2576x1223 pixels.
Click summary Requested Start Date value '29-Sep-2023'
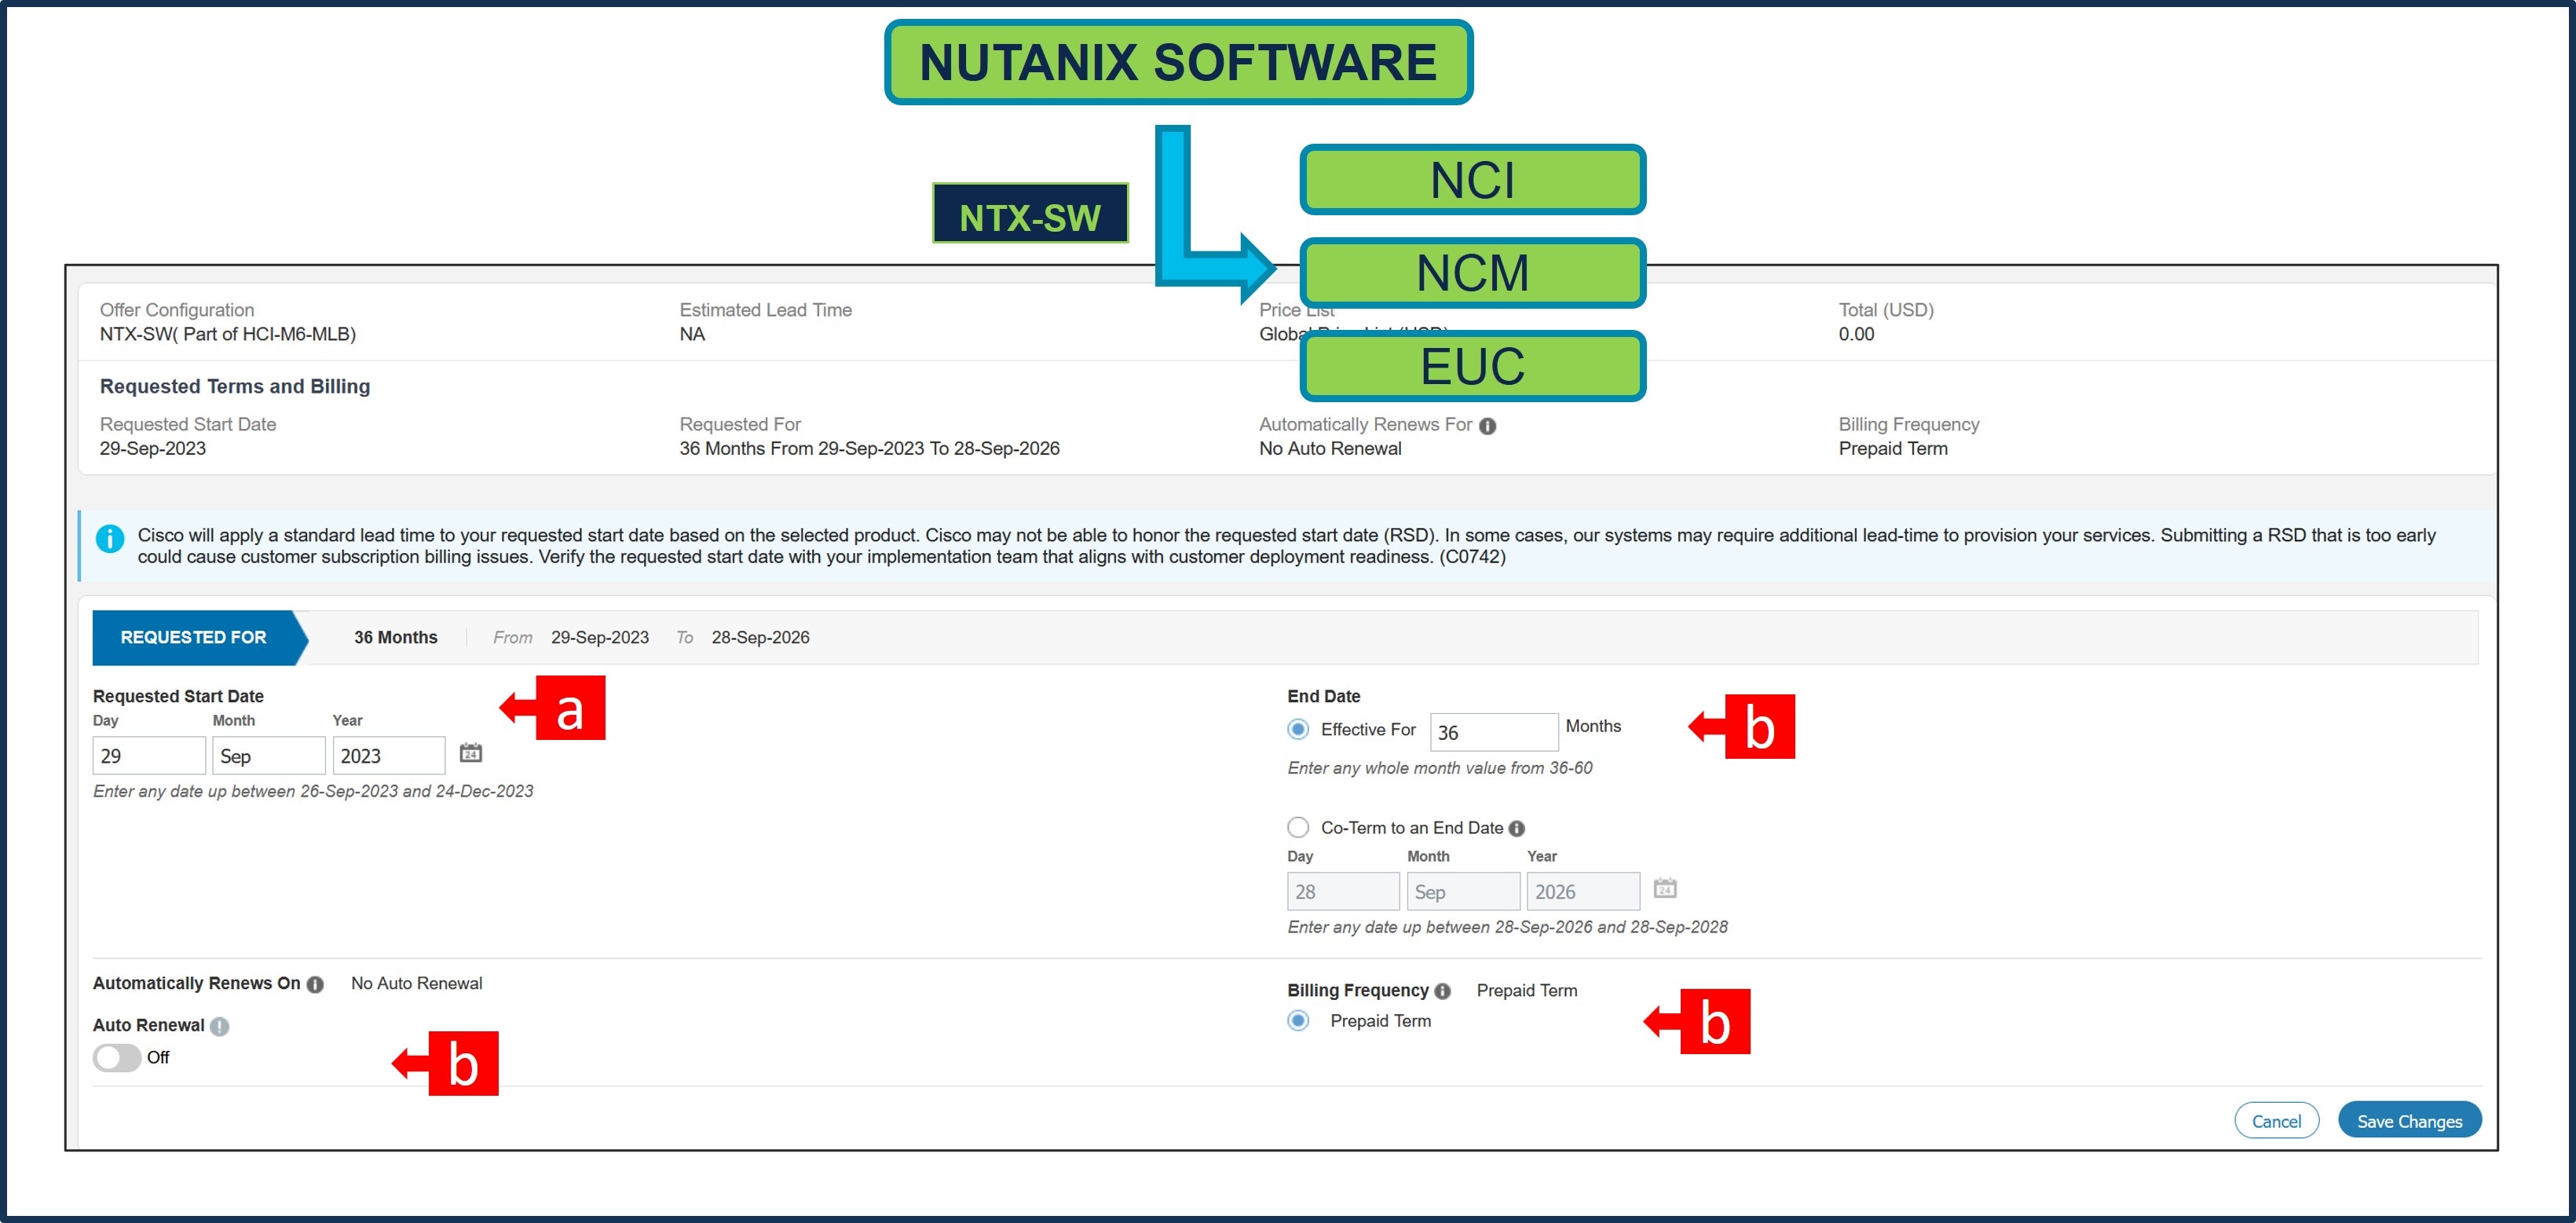(x=153, y=448)
